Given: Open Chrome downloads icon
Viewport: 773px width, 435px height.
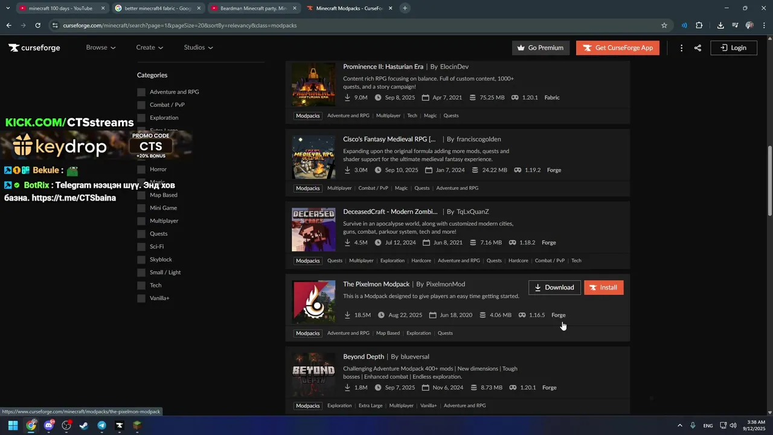Looking at the screenshot, I should click(x=720, y=25).
